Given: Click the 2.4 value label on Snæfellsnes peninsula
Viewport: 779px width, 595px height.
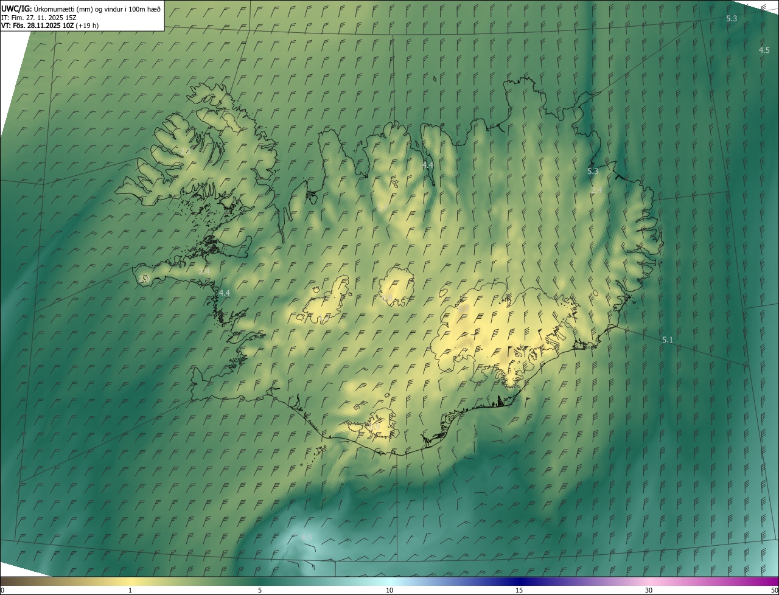Looking at the screenshot, I should click(x=204, y=271).
